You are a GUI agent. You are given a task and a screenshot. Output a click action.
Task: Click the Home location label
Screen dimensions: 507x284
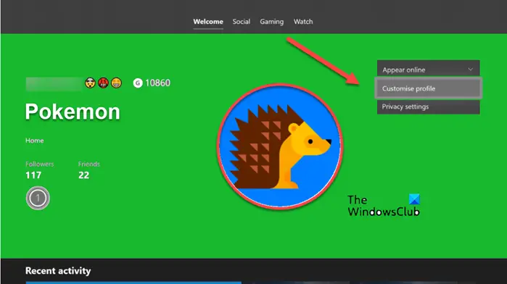(x=35, y=141)
